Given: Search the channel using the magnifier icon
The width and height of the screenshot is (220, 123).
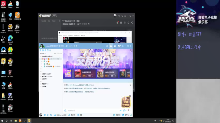Looking at the screenshot, I should pos(50,50).
